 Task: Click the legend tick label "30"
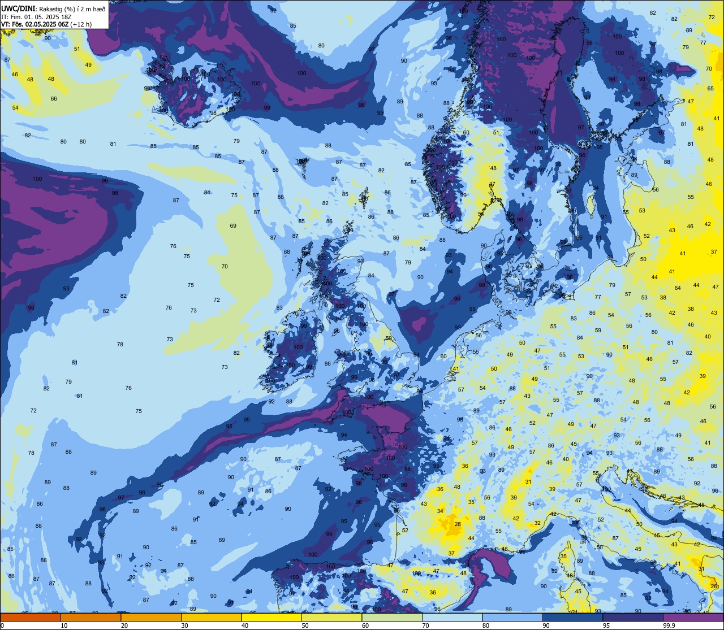(x=184, y=625)
